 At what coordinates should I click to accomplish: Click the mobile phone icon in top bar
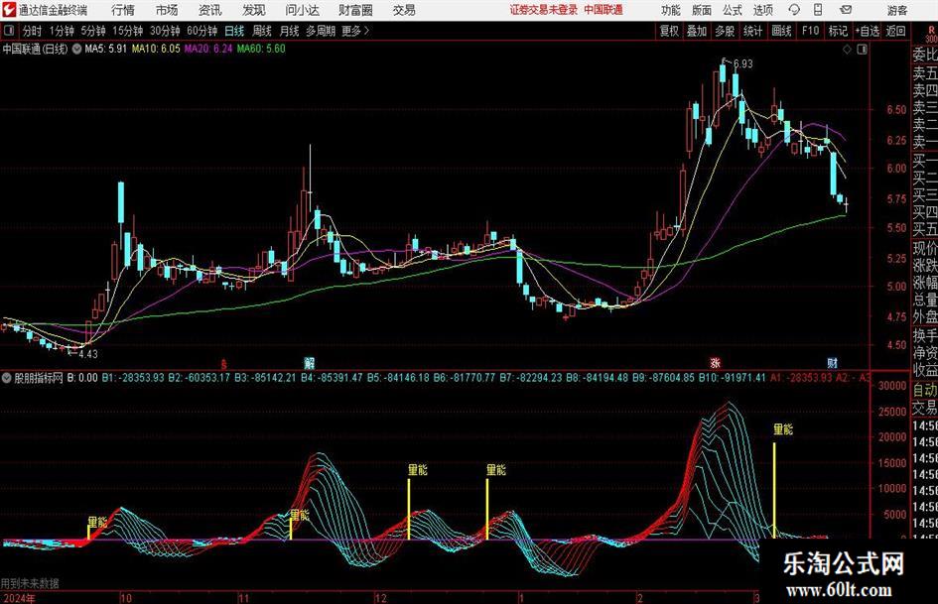pos(818,10)
